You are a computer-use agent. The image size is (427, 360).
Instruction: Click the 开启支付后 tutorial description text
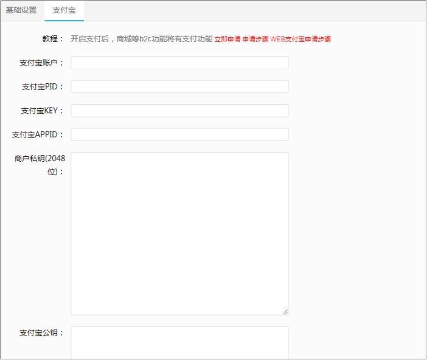141,39
